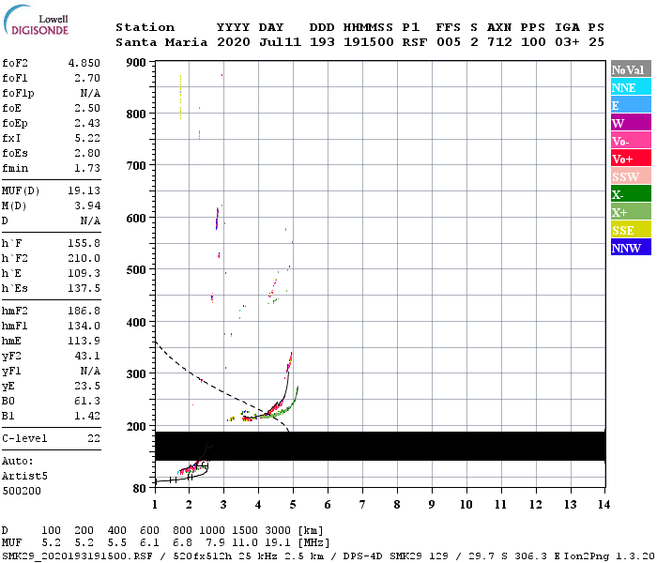This screenshot has width=657, height=563.
Task: Click the h`F value 155.8
Action: (x=84, y=243)
